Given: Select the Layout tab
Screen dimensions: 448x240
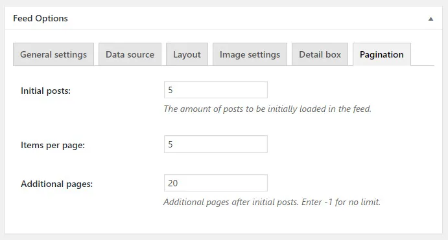Looking at the screenshot, I should (x=187, y=54).
